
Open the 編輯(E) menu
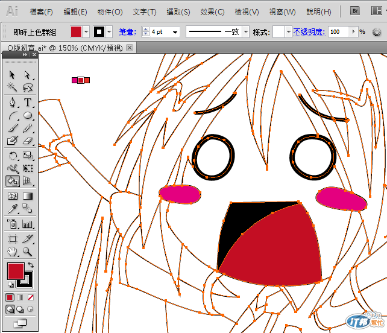click(x=75, y=12)
